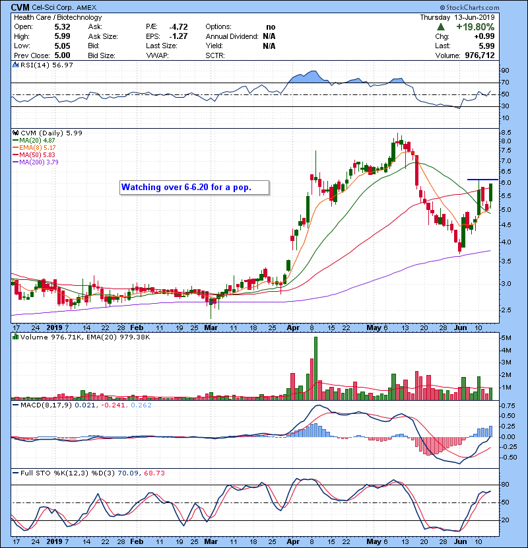Click the blue horizontal resistance line near 6.0
Image resolution: width=528 pixels, height=548 pixels.
tap(482, 180)
